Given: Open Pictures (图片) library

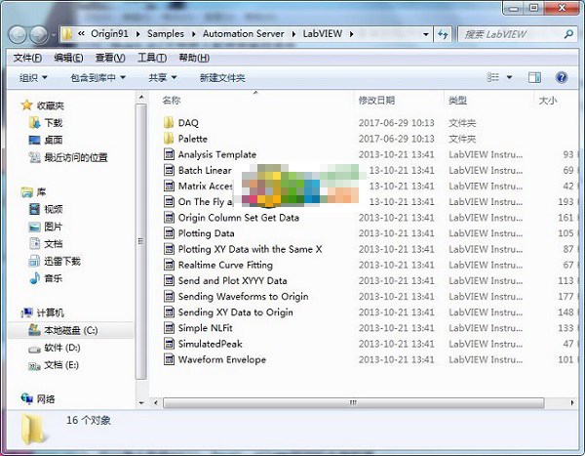Looking at the screenshot, I should coord(46,227).
